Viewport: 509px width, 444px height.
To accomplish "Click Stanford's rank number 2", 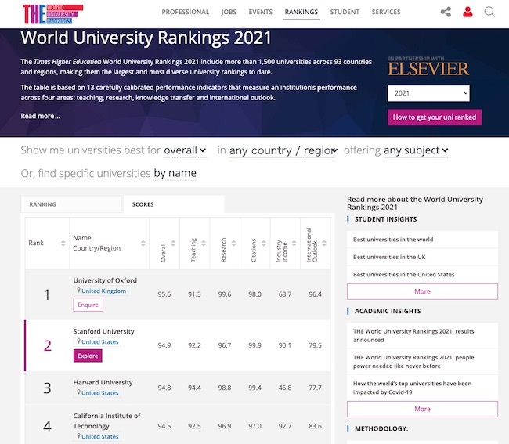I will click(48, 345).
